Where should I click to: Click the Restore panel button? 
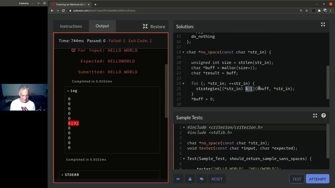[x=154, y=27]
